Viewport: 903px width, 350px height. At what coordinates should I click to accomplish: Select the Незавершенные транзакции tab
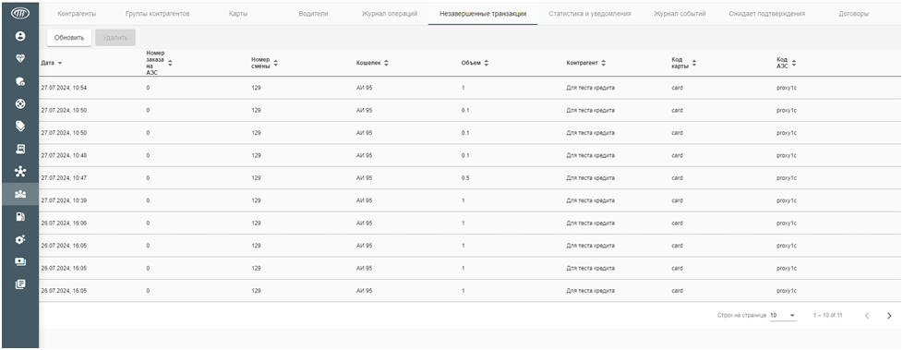(483, 13)
